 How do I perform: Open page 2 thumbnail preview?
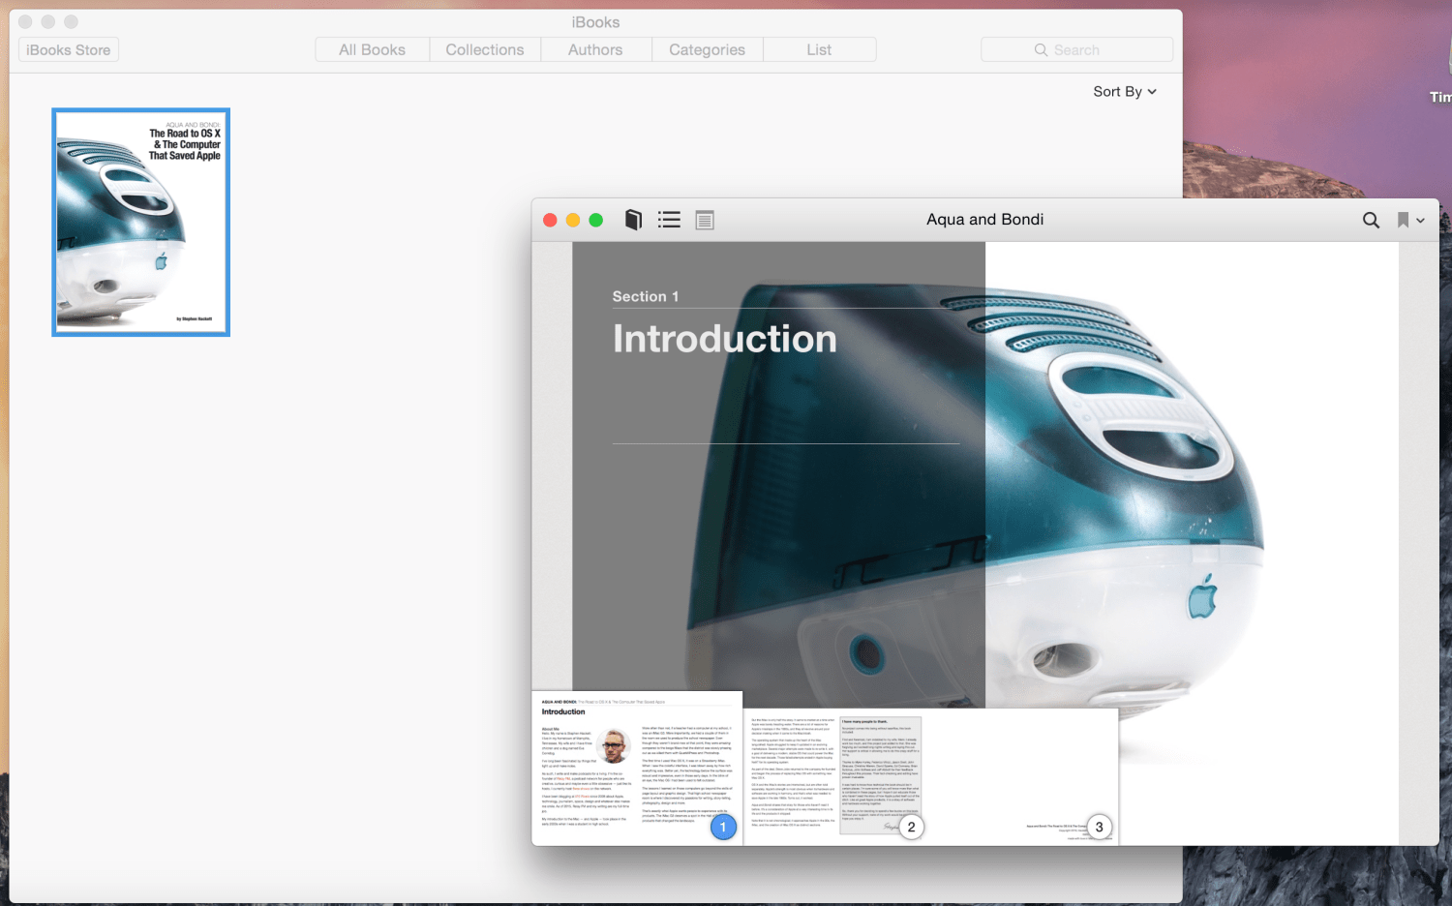(837, 777)
